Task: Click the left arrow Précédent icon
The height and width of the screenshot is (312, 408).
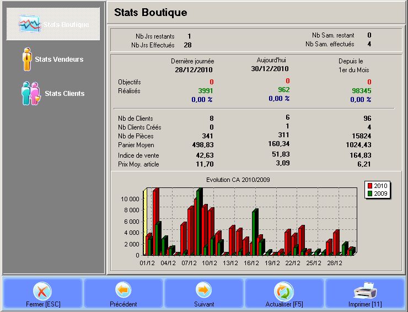Action: click(x=124, y=290)
